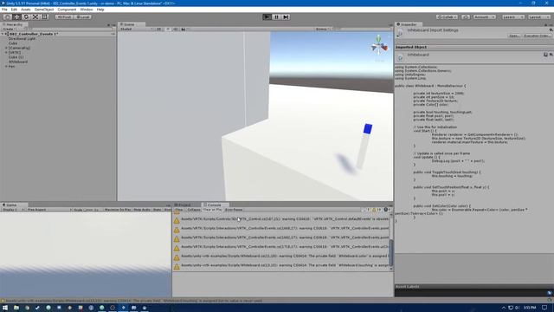The height and width of the screenshot is (312, 554).
Task: Expand the [CameraRig] object
Action: (6, 48)
